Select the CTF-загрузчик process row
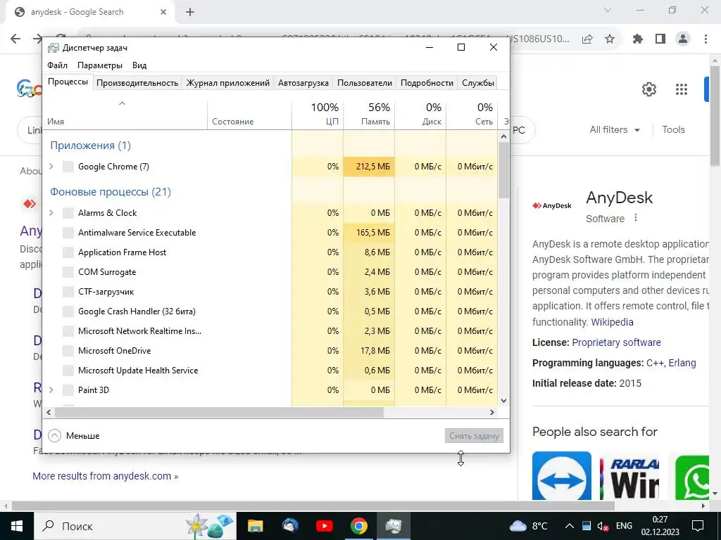 (x=271, y=292)
